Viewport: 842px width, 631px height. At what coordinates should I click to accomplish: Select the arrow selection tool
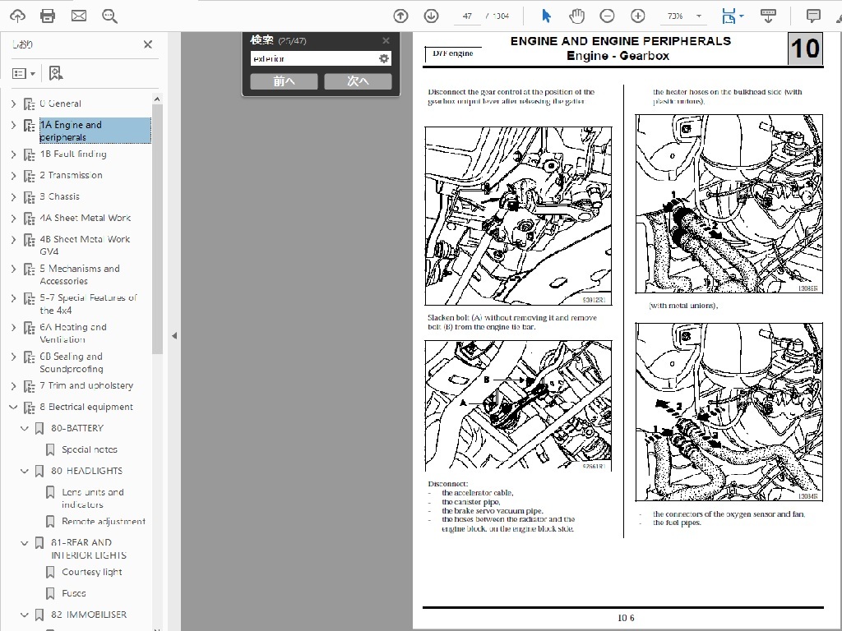tap(546, 16)
